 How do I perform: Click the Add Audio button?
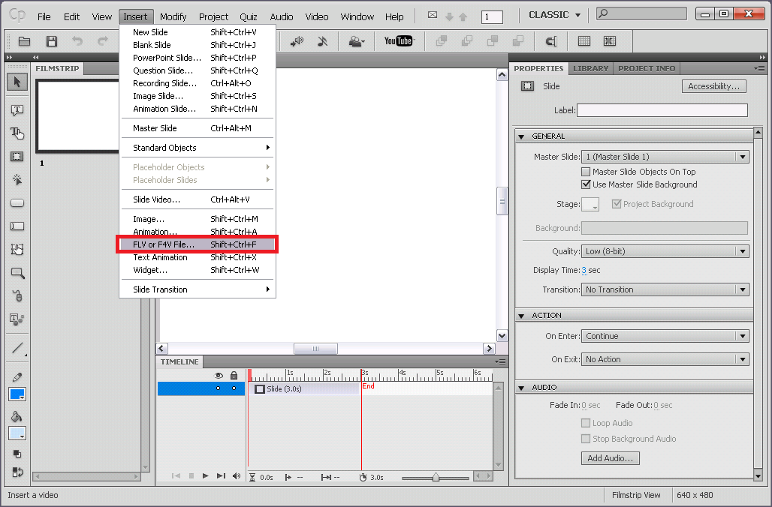610,458
